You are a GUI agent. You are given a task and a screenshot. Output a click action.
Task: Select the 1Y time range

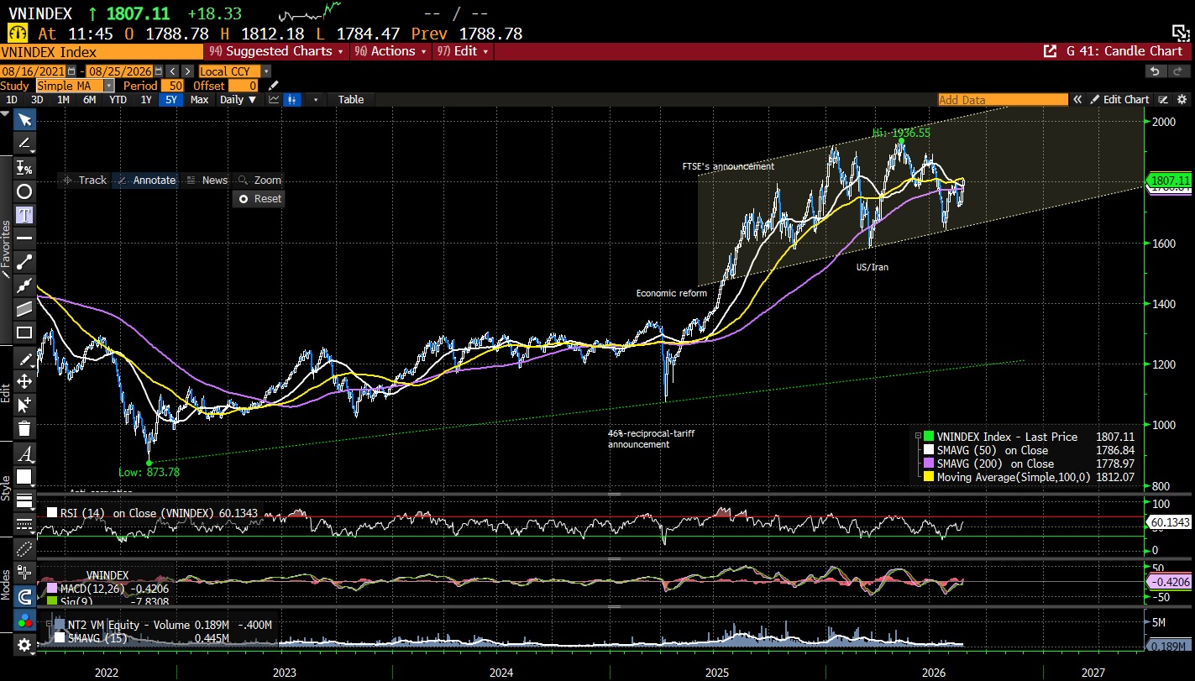coord(146,99)
